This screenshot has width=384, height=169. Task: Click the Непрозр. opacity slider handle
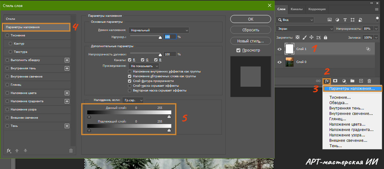[160, 37]
